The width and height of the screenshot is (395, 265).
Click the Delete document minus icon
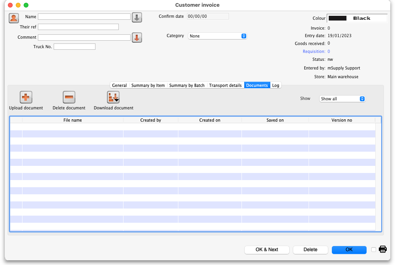[69, 97]
